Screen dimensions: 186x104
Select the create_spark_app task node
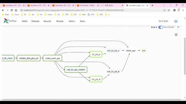click(x=53, y=58)
